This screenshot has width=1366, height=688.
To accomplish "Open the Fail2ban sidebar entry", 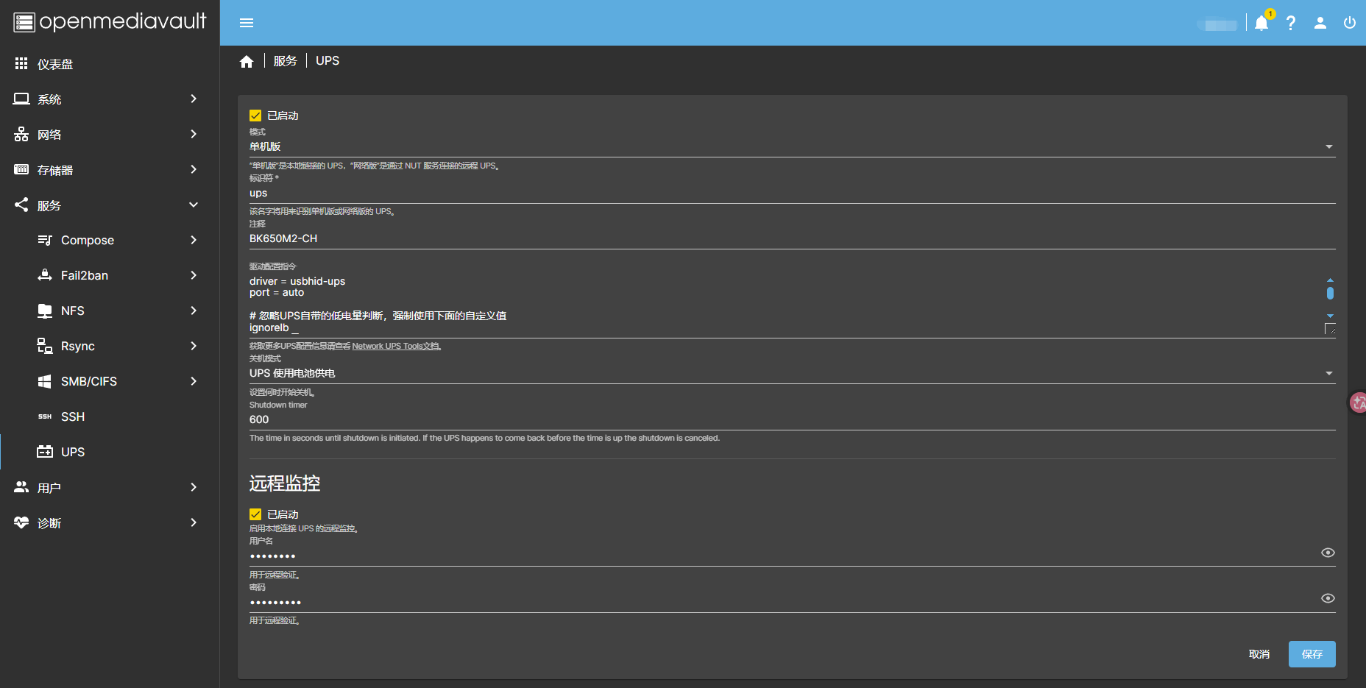I will (110, 275).
